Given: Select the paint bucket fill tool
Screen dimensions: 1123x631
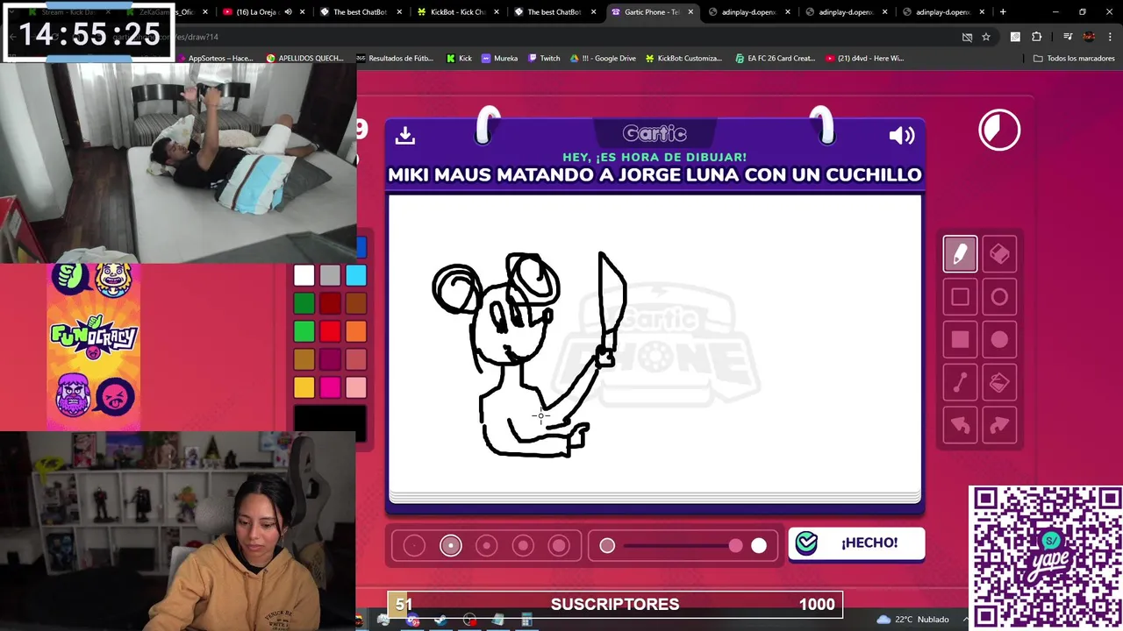Looking at the screenshot, I should (x=999, y=383).
